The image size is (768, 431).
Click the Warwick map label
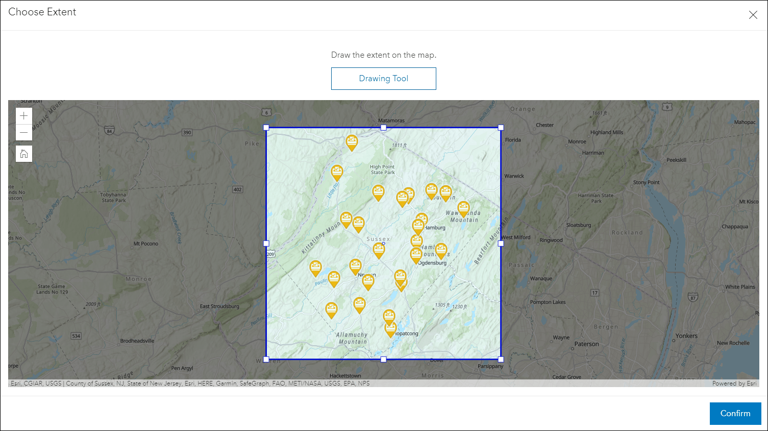pyautogui.click(x=514, y=176)
